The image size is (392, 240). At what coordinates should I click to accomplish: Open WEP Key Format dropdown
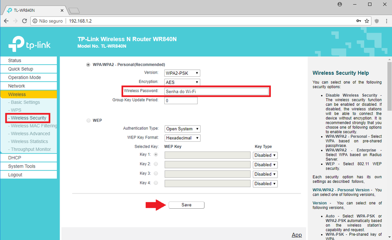pyautogui.click(x=183, y=138)
